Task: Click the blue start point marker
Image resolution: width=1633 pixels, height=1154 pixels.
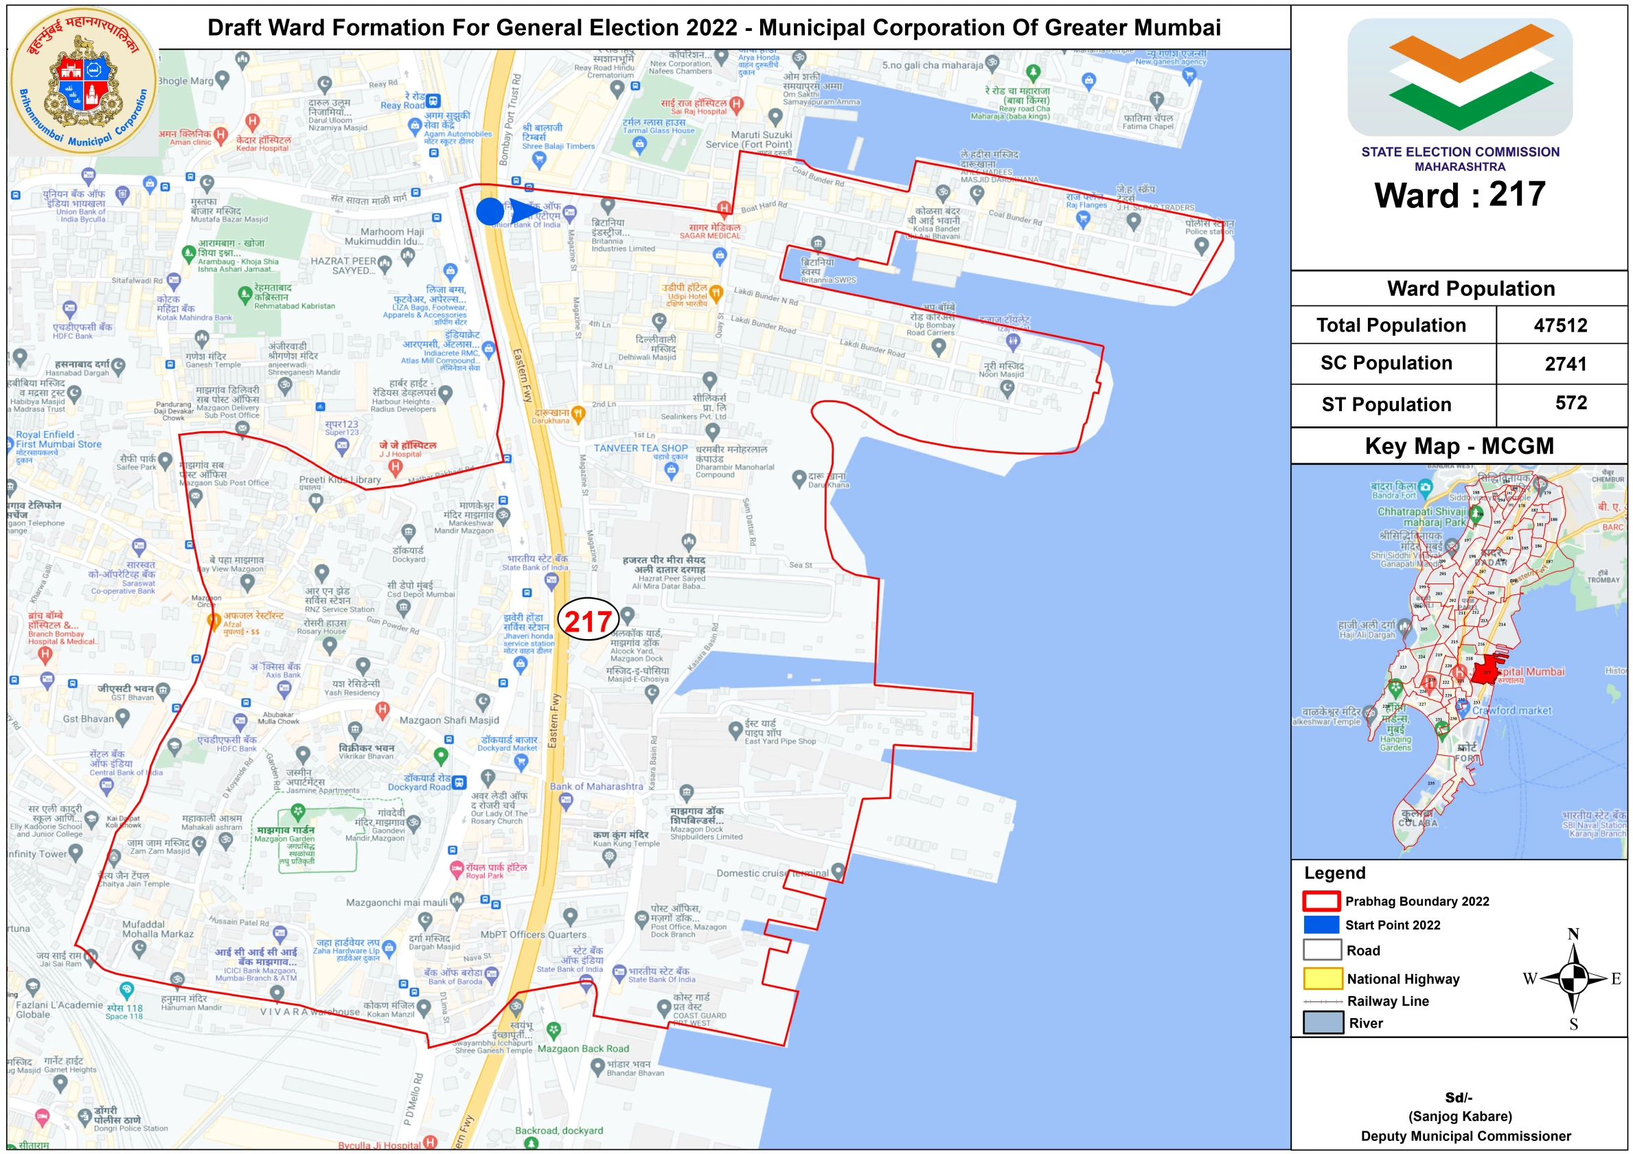Action: [x=490, y=211]
